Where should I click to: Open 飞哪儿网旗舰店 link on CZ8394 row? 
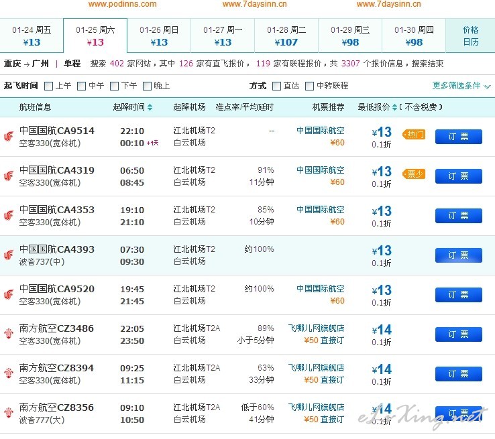[316, 368]
